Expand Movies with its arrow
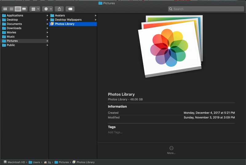The width and height of the screenshot is (246, 165). (x=47, y=33)
